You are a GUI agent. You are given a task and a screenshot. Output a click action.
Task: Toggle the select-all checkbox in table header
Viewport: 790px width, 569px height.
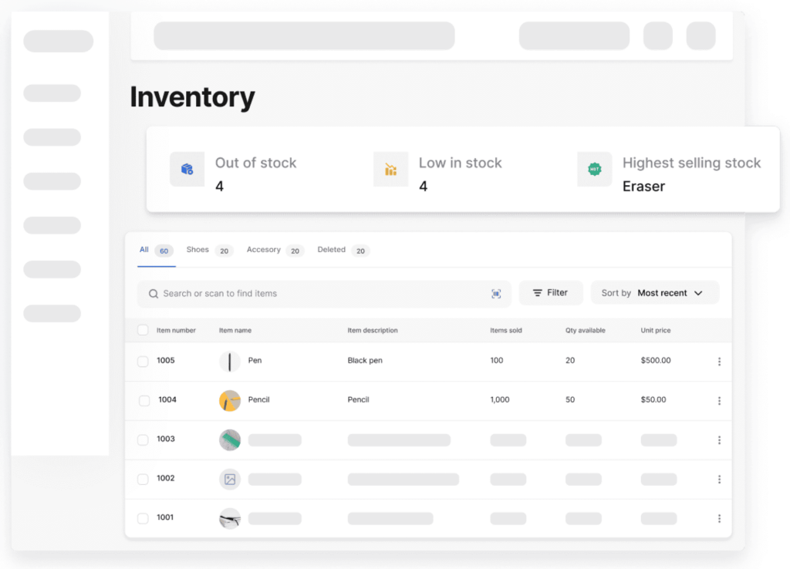coord(143,331)
